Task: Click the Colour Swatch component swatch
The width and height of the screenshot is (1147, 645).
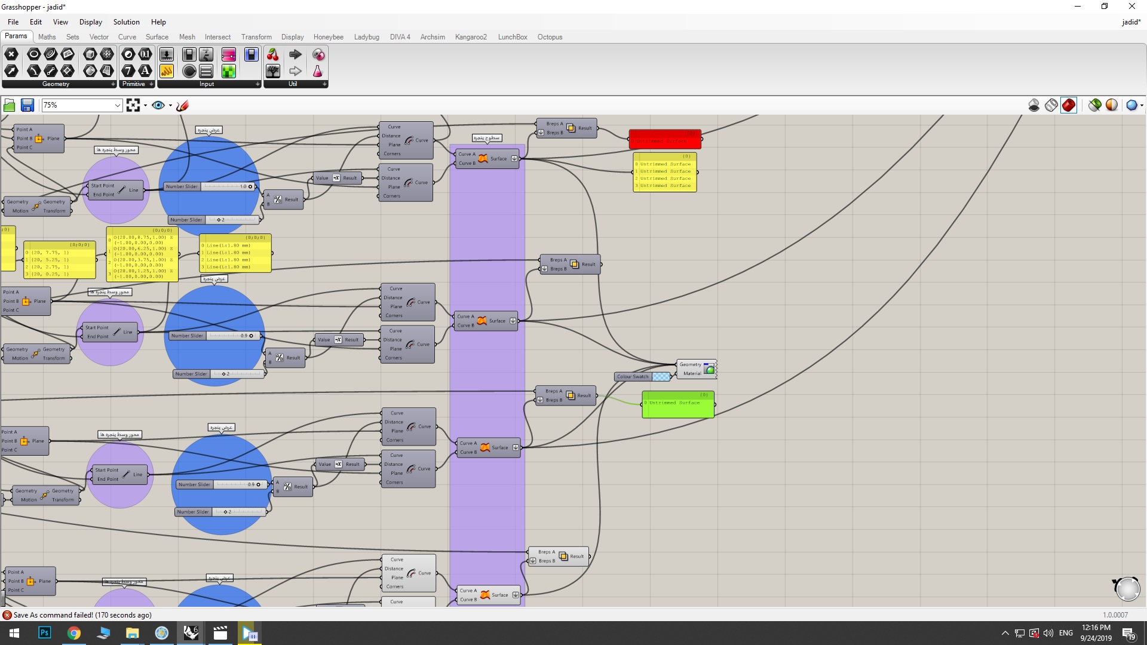Action: 661,376
